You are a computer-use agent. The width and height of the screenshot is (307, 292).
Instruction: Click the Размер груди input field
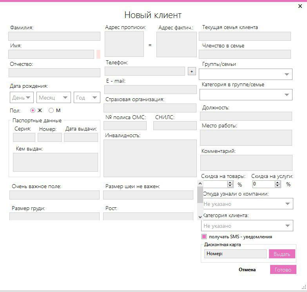54,216
